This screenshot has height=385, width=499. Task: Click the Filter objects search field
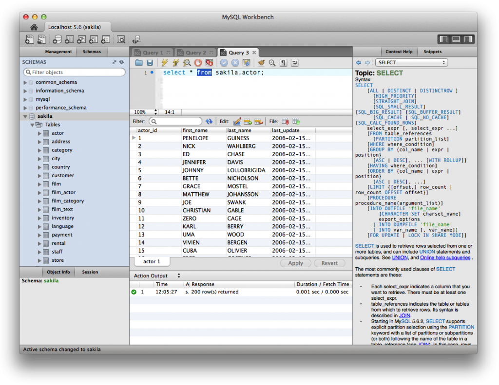click(74, 72)
